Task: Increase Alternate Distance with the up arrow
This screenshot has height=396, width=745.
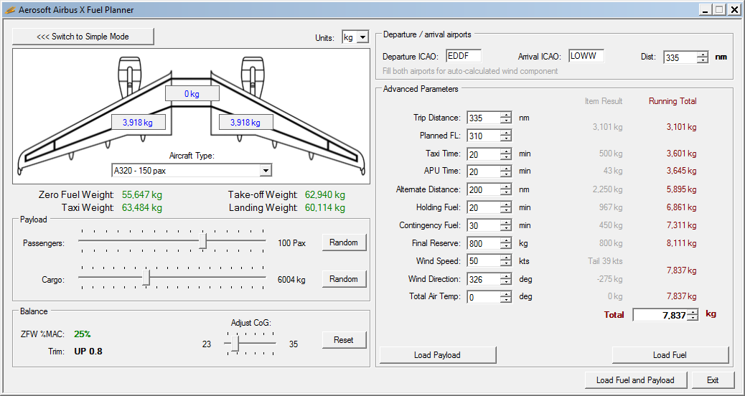Action: pos(505,187)
